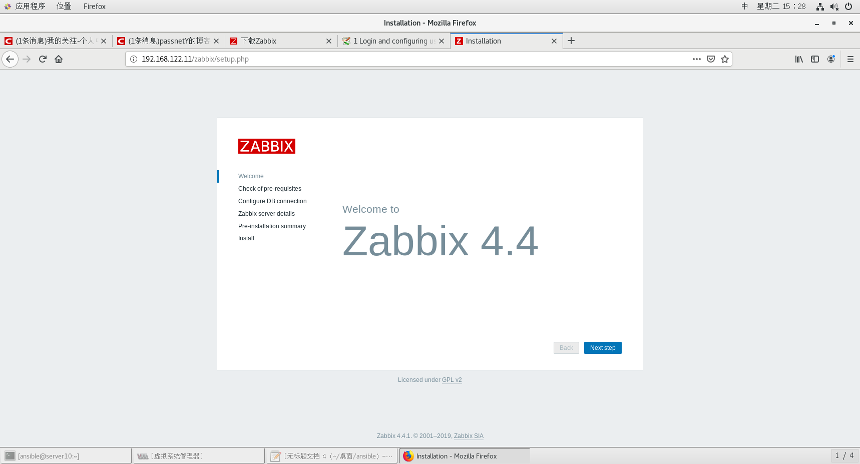Switch to ansible@server10 terminal in taskbar
This screenshot has width=860, height=464.
66,456
